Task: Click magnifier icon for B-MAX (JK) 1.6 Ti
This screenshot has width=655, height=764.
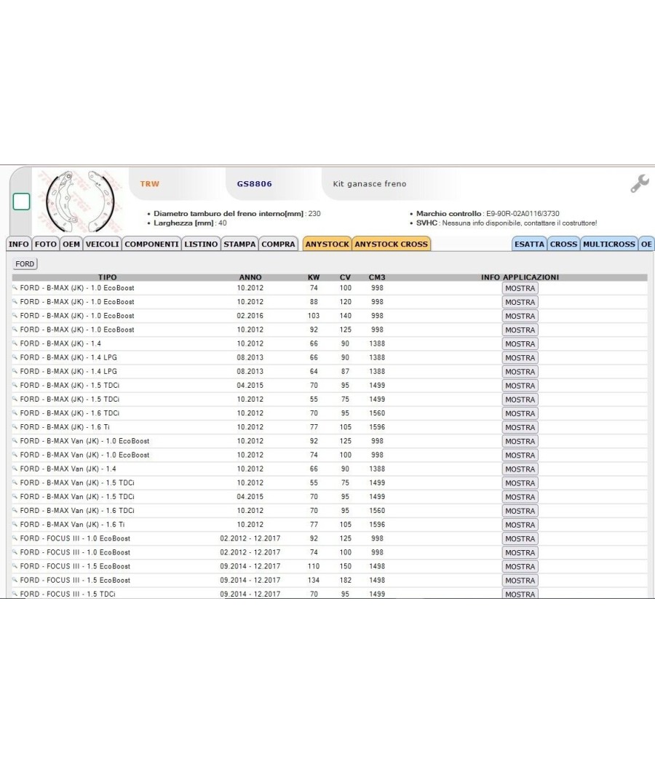Action: pyautogui.click(x=15, y=427)
